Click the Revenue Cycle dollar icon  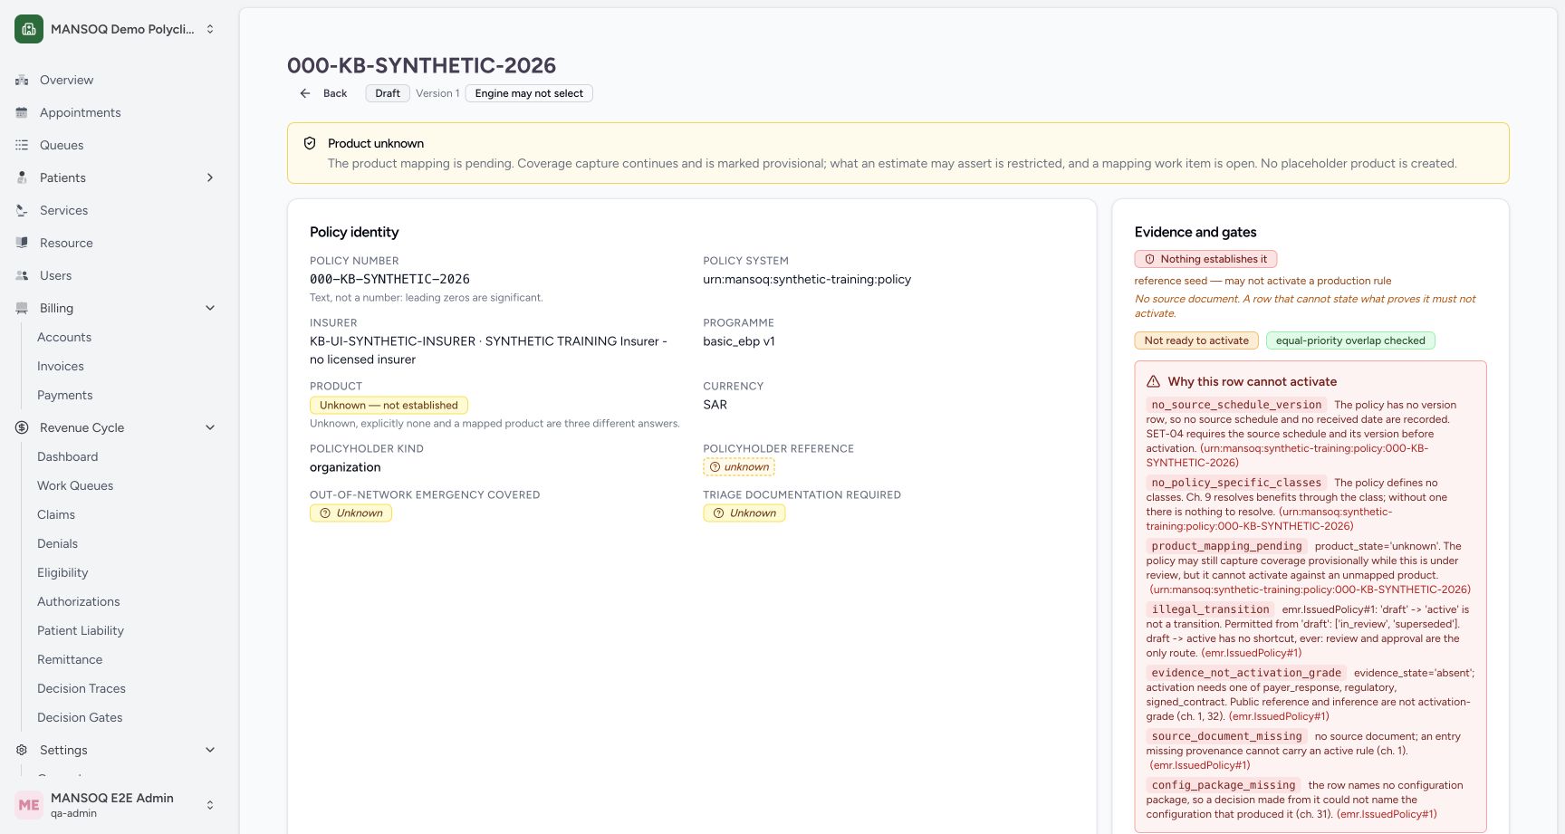22,427
